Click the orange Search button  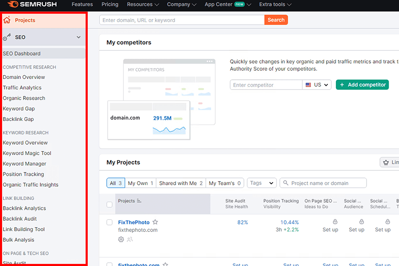pos(276,20)
